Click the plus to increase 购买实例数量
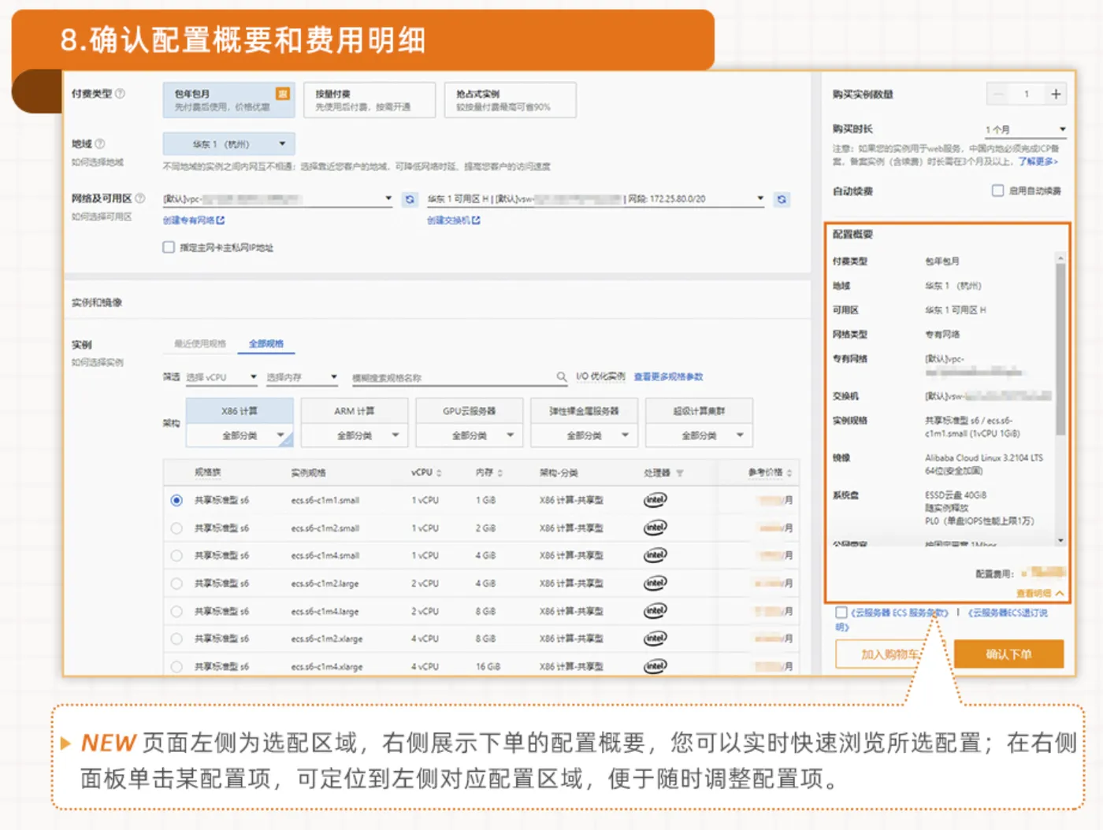 [1056, 94]
